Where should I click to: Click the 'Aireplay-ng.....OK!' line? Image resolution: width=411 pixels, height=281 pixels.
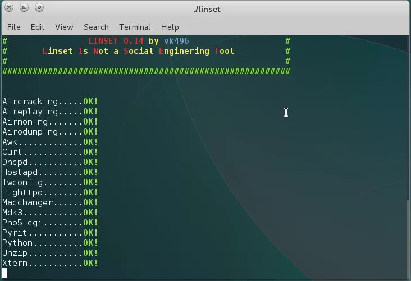pyautogui.click(x=50, y=112)
